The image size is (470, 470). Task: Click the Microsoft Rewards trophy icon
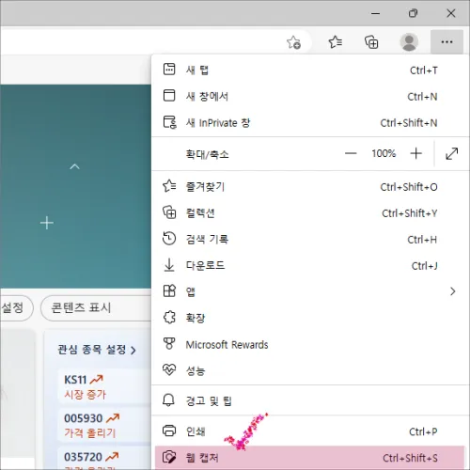point(169,343)
